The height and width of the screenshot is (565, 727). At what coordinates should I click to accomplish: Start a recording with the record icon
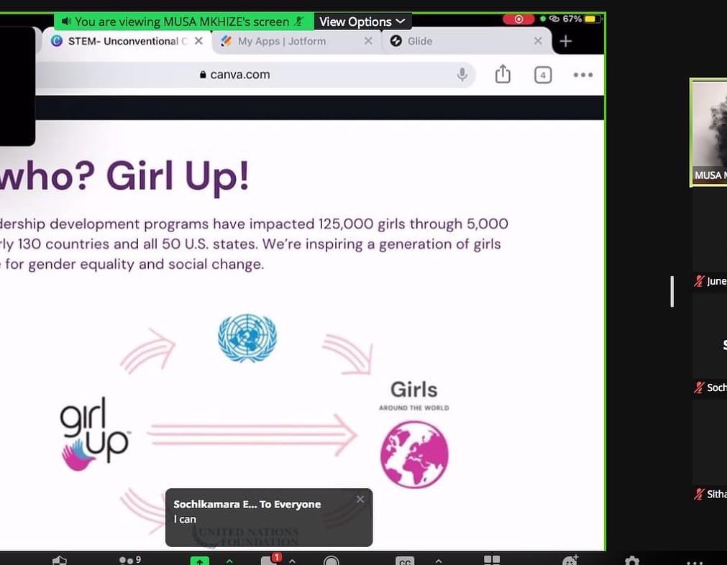point(332,559)
